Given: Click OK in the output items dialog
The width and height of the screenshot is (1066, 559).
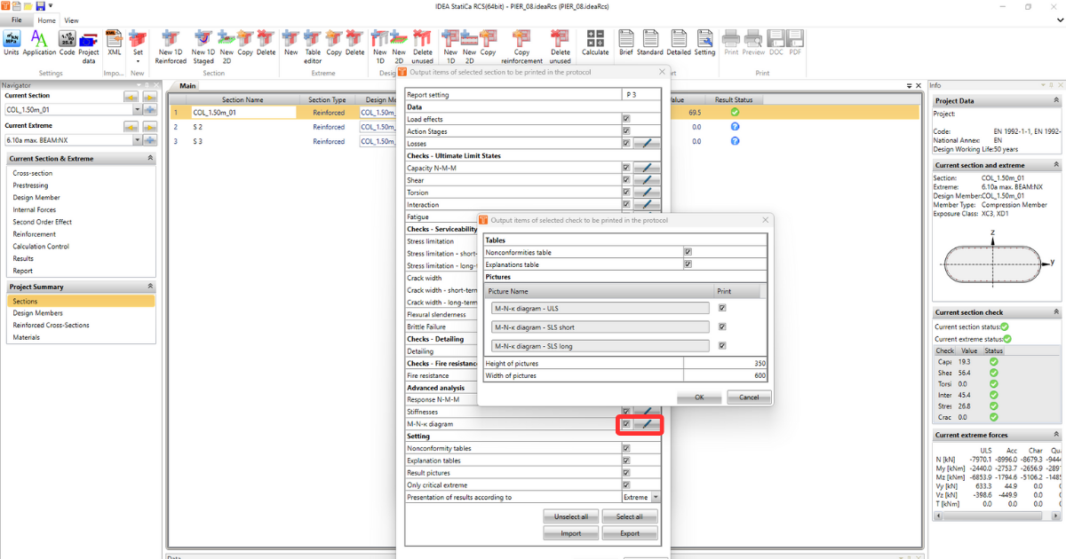Looking at the screenshot, I should coord(699,397).
